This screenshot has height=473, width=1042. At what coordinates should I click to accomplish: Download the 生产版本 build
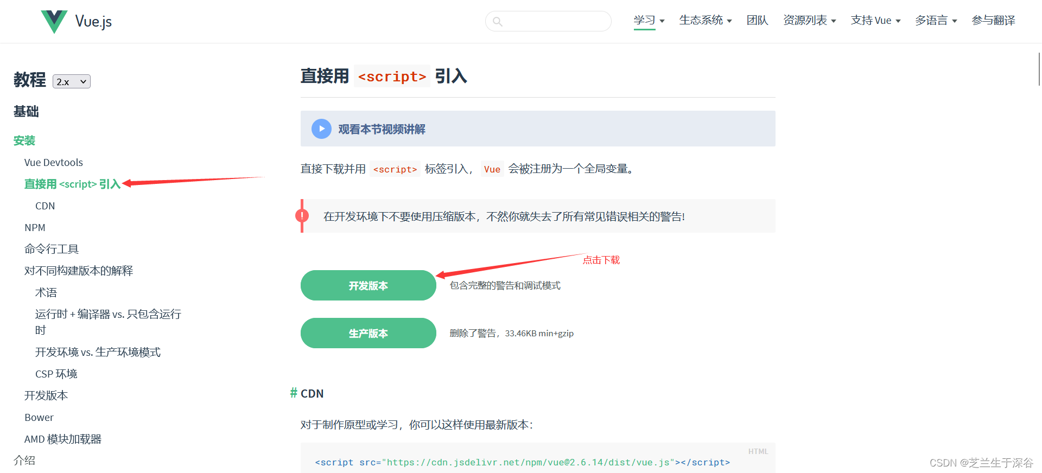pyautogui.click(x=368, y=333)
